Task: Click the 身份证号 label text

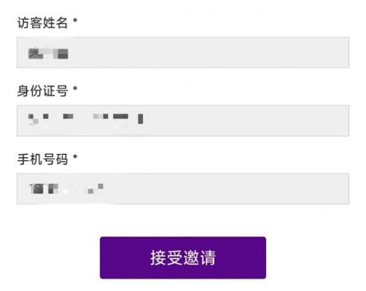Action: [42, 90]
